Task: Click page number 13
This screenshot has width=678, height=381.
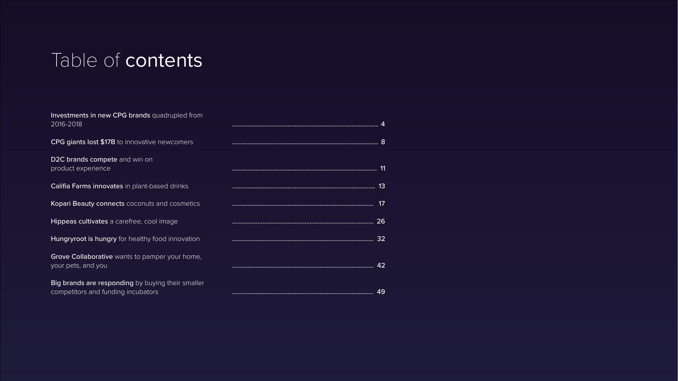Action: pyautogui.click(x=382, y=186)
